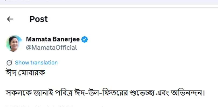
Task: Click the @MamataOfficial handle
Action: coord(51,48)
